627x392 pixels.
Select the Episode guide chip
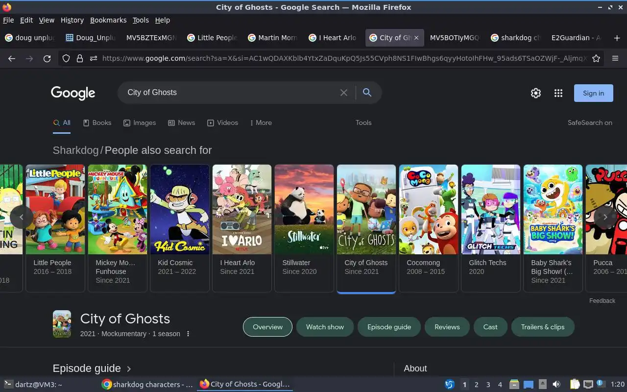(x=389, y=327)
